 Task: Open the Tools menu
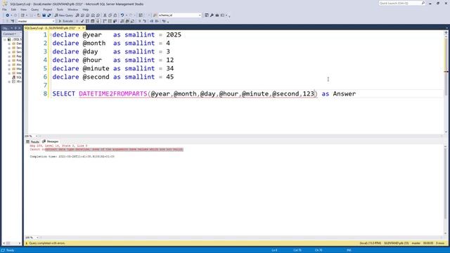pyautogui.click(x=60, y=9)
